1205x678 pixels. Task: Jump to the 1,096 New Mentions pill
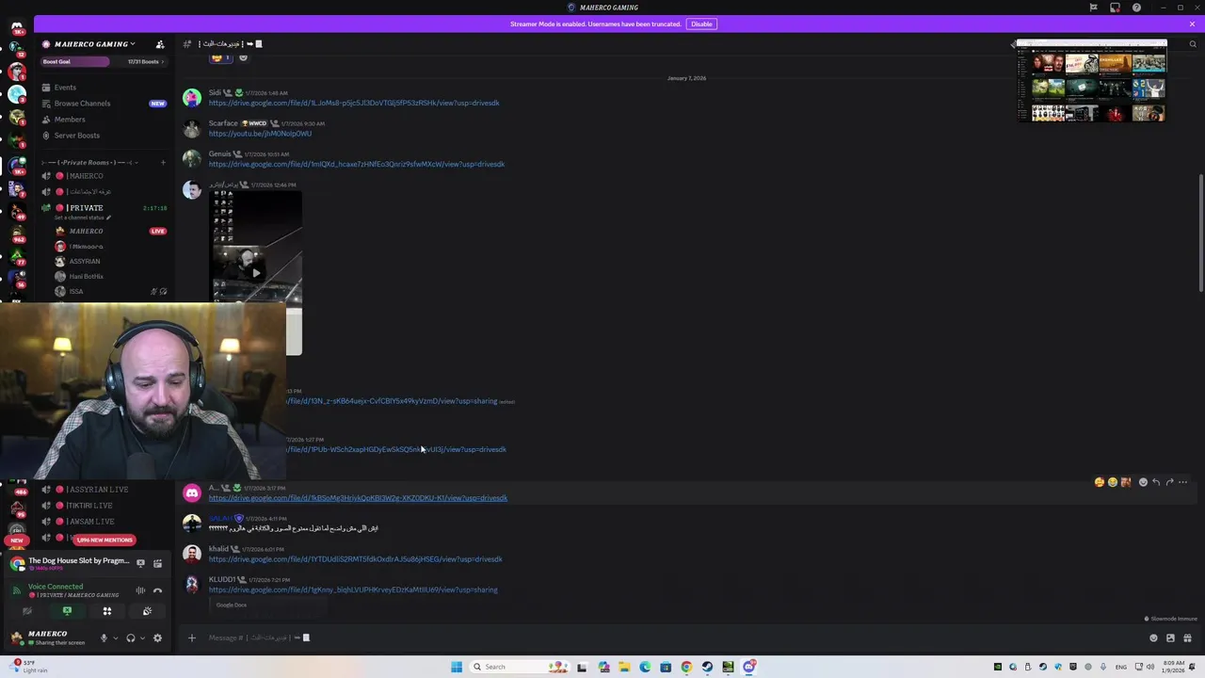point(104,540)
